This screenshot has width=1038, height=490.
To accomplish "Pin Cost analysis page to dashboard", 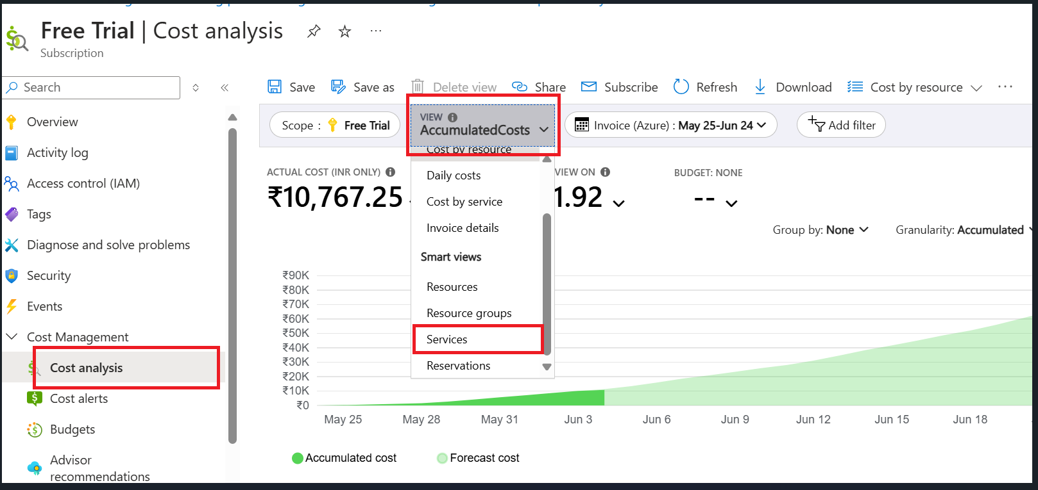I will [314, 31].
